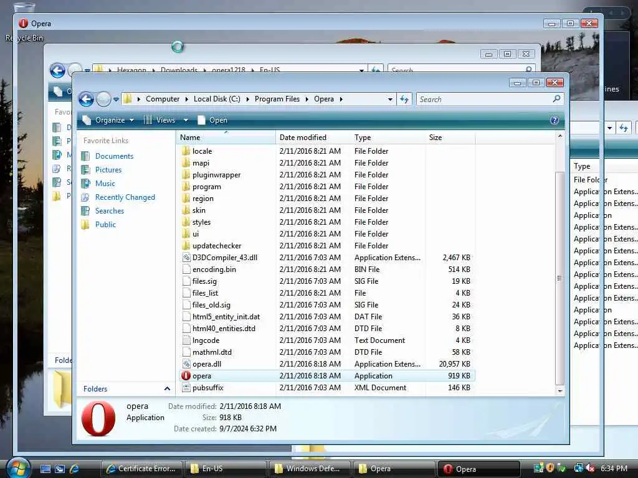Click Show Desktop quick launch icon
This screenshot has height=478, width=638.
(x=45, y=469)
